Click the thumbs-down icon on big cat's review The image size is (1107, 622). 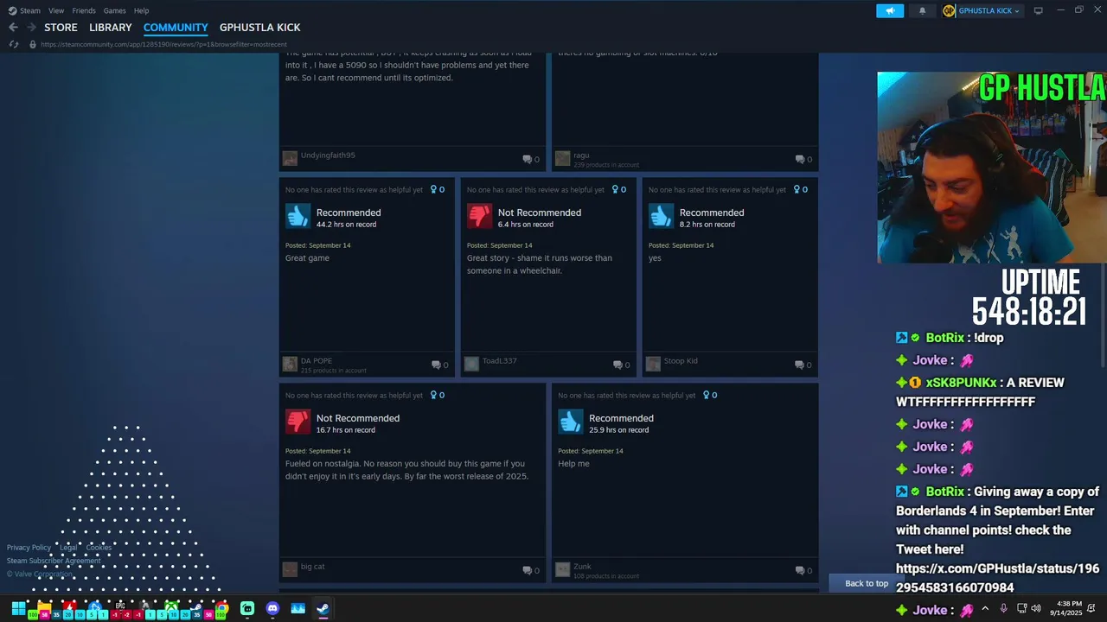coord(298,422)
